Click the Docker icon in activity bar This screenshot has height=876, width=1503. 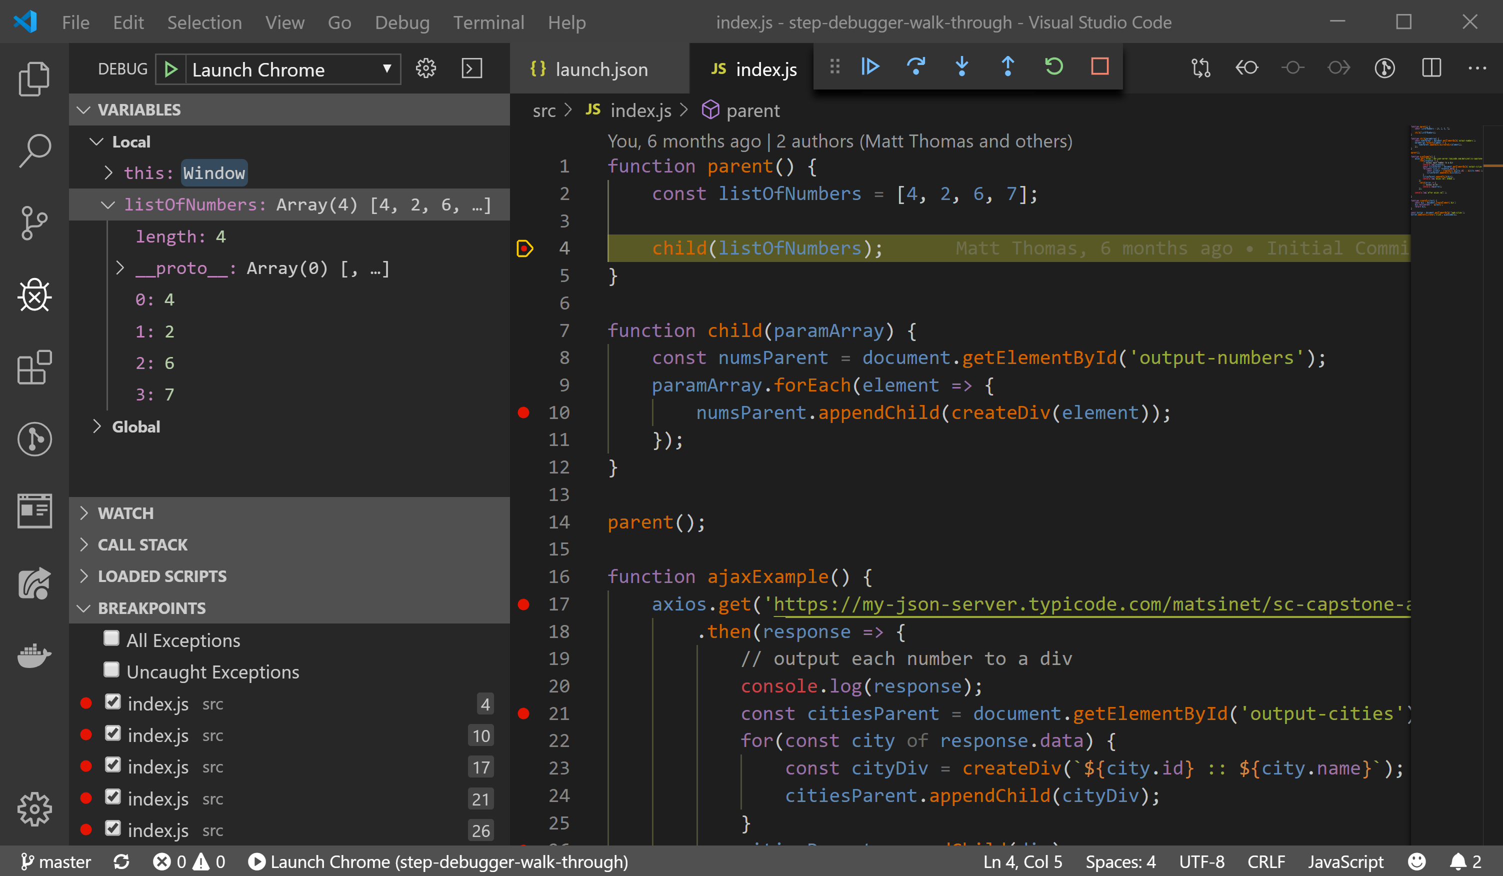[34, 655]
